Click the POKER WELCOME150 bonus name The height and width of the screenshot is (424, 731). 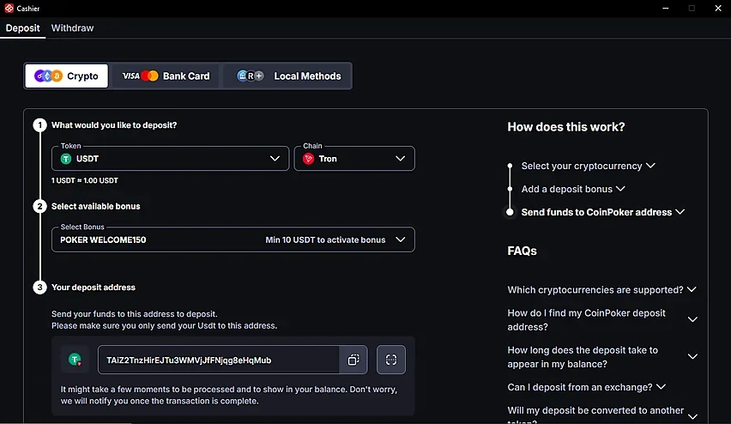[103, 239]
